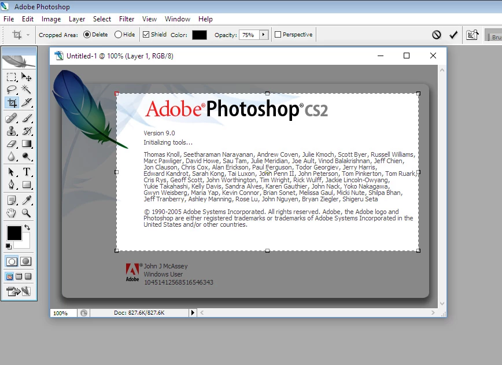Click the crop shield Color swatch
502x365 pixels.
click(x=200, y=35)
